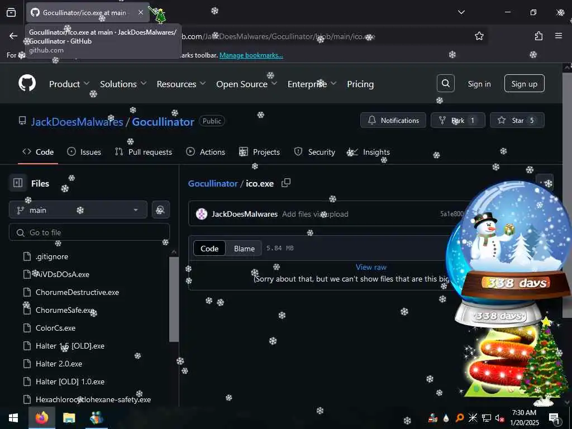
Task: Collapse the file tree with the Files panel icon
Action: pyautogui.click(x=18, y=183)
